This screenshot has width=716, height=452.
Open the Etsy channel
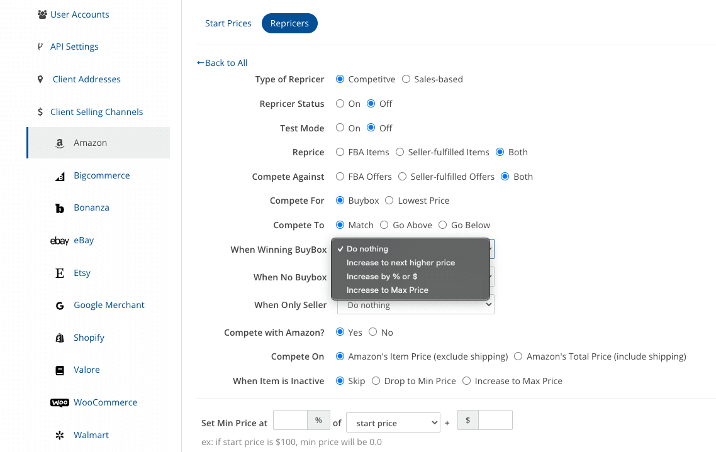82,273
